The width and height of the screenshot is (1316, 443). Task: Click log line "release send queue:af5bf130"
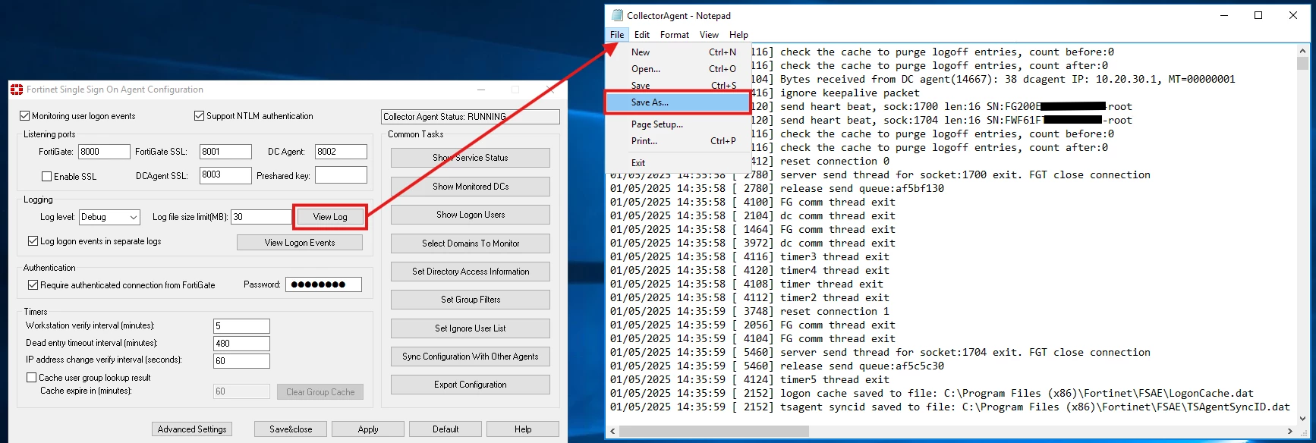777,188
